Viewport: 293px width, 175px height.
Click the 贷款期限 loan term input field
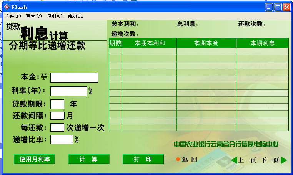(57, 104)
